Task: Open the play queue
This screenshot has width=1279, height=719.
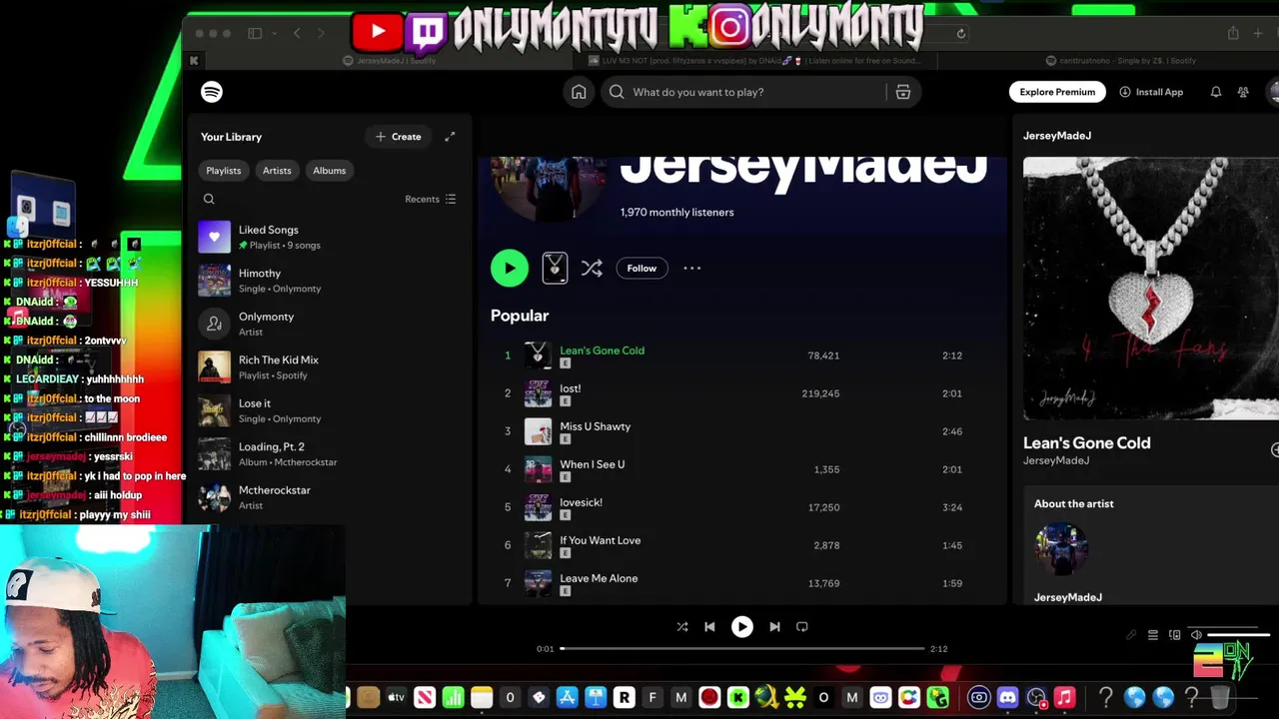Action: pos(1153,635)
